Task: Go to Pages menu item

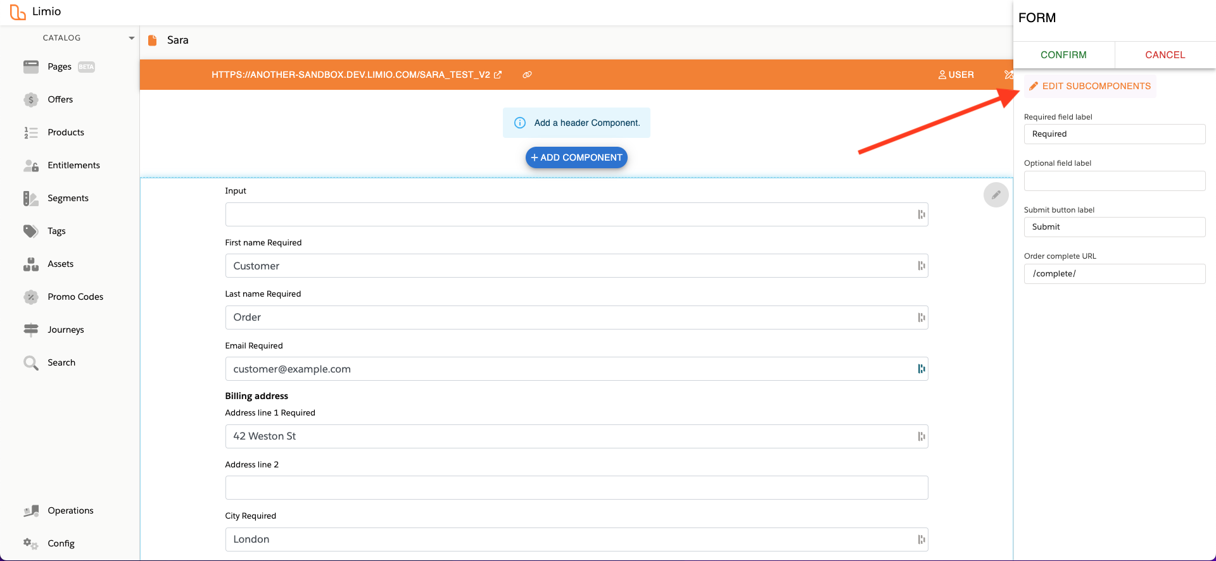Action: [60, 66]
